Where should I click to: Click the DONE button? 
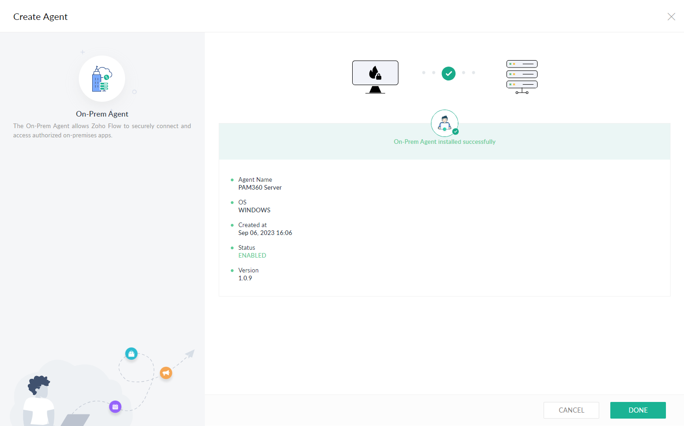pyautogui.click(x=638, y=410)
